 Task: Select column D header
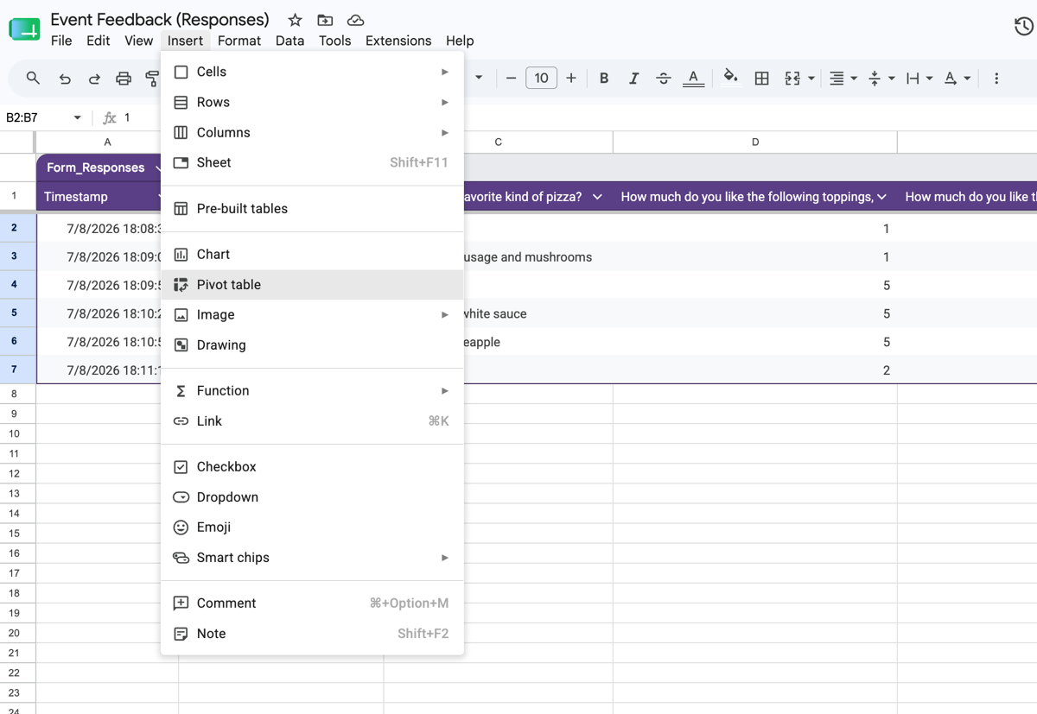tap(754, 142)
